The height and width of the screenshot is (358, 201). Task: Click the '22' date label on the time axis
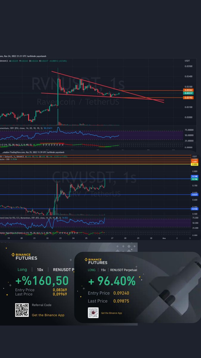click(x=47, y=238)
